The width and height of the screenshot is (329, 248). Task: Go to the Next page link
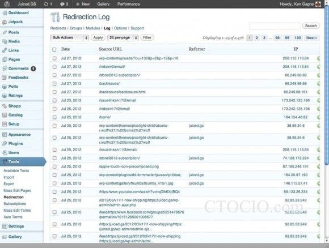pos(311,38)
